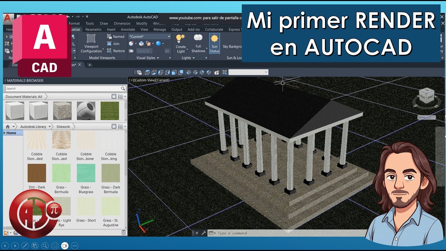This screenshot has height=251, width=446.
Task: Switch to the Collaborate ribbon tab
Action: (x=214, y=30)
